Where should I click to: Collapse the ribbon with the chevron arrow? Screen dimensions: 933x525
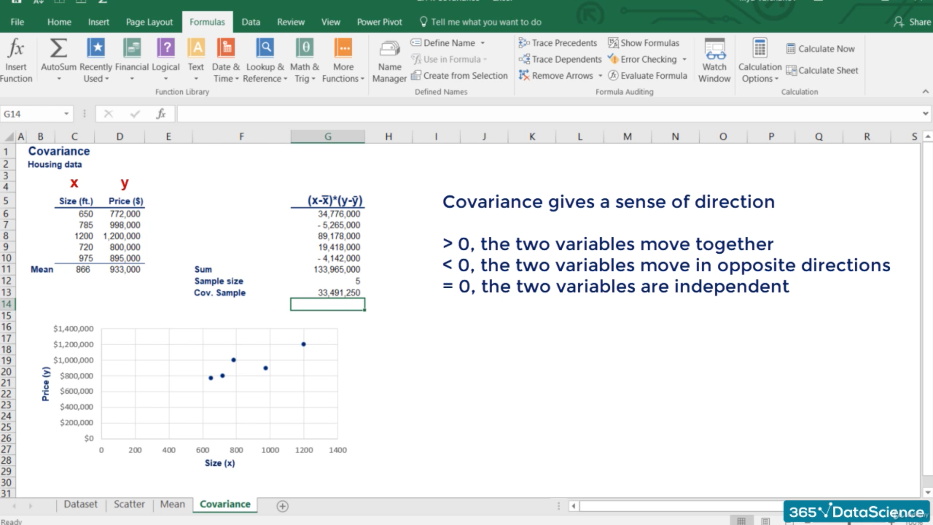(x=925, y=91)
